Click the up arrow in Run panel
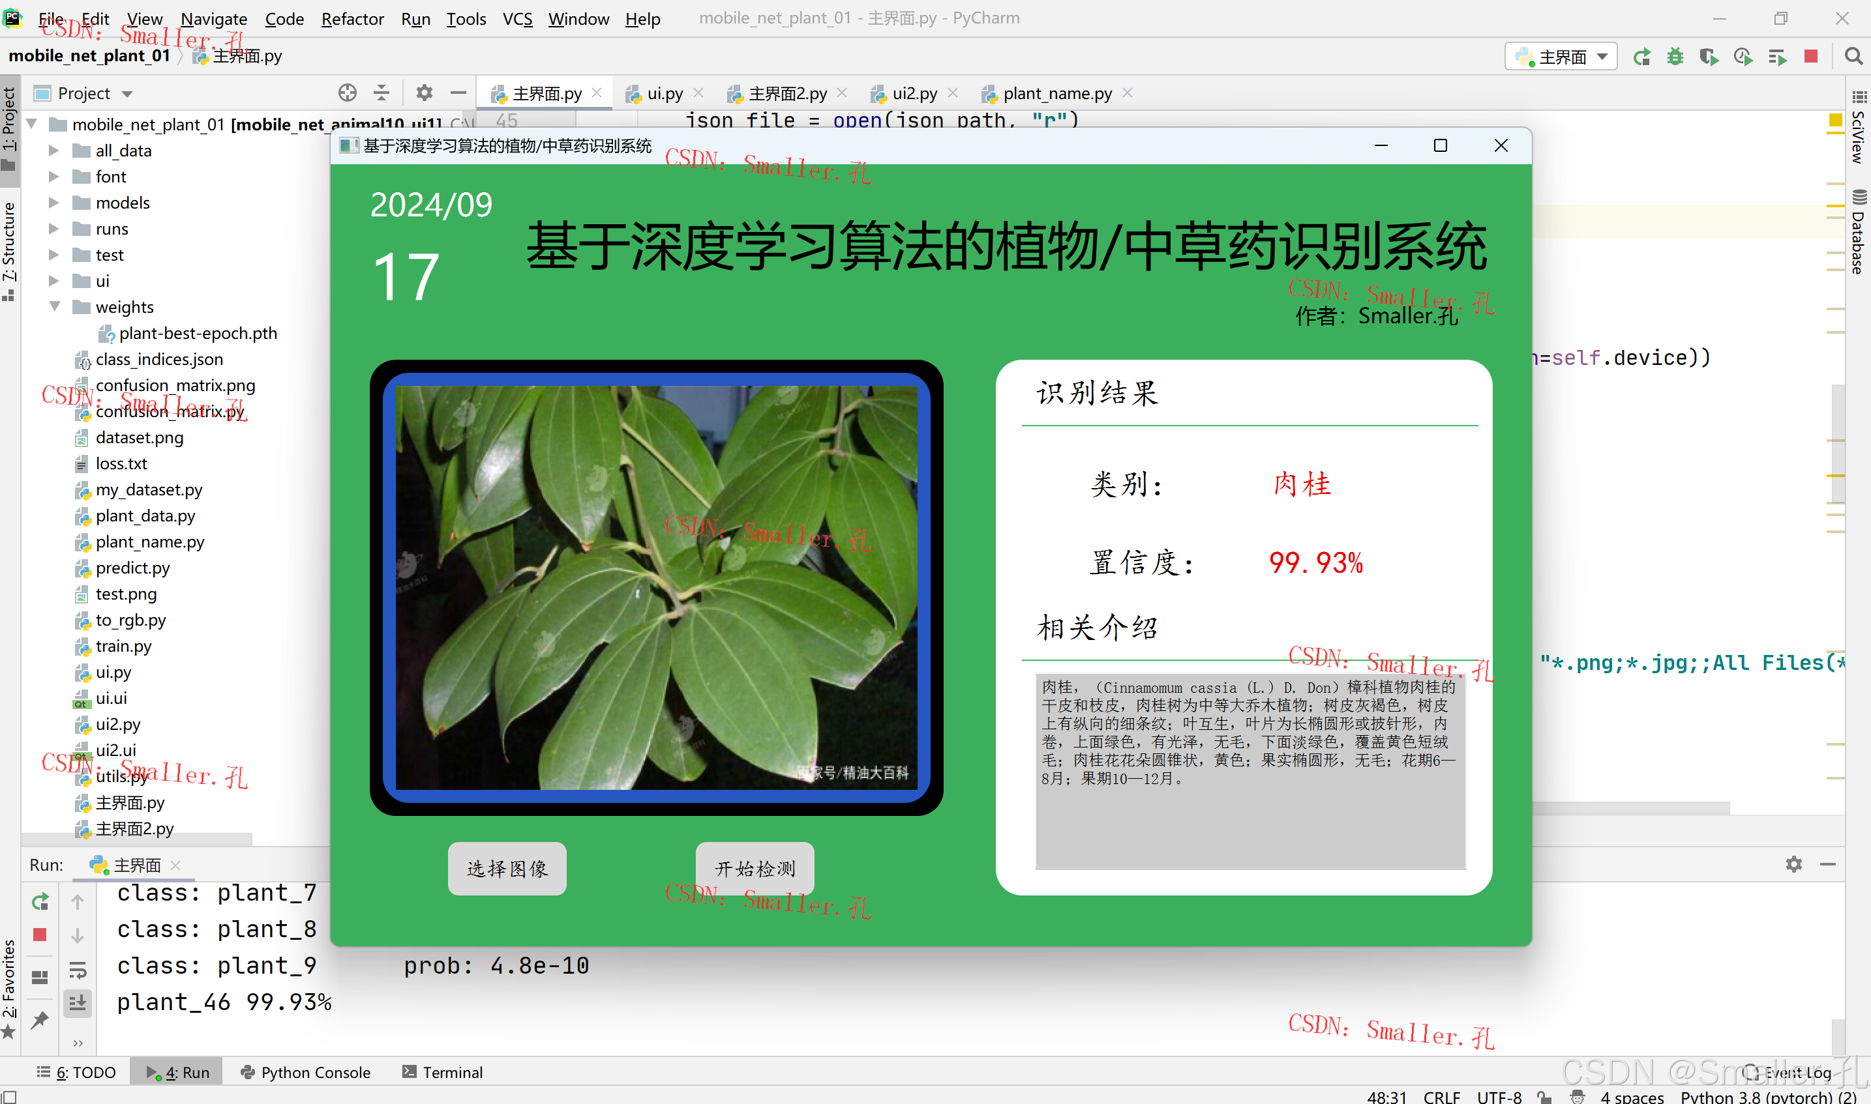 pos(78,902)
